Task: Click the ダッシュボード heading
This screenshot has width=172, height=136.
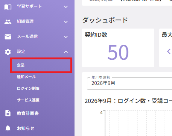Action: coord(105,20)
